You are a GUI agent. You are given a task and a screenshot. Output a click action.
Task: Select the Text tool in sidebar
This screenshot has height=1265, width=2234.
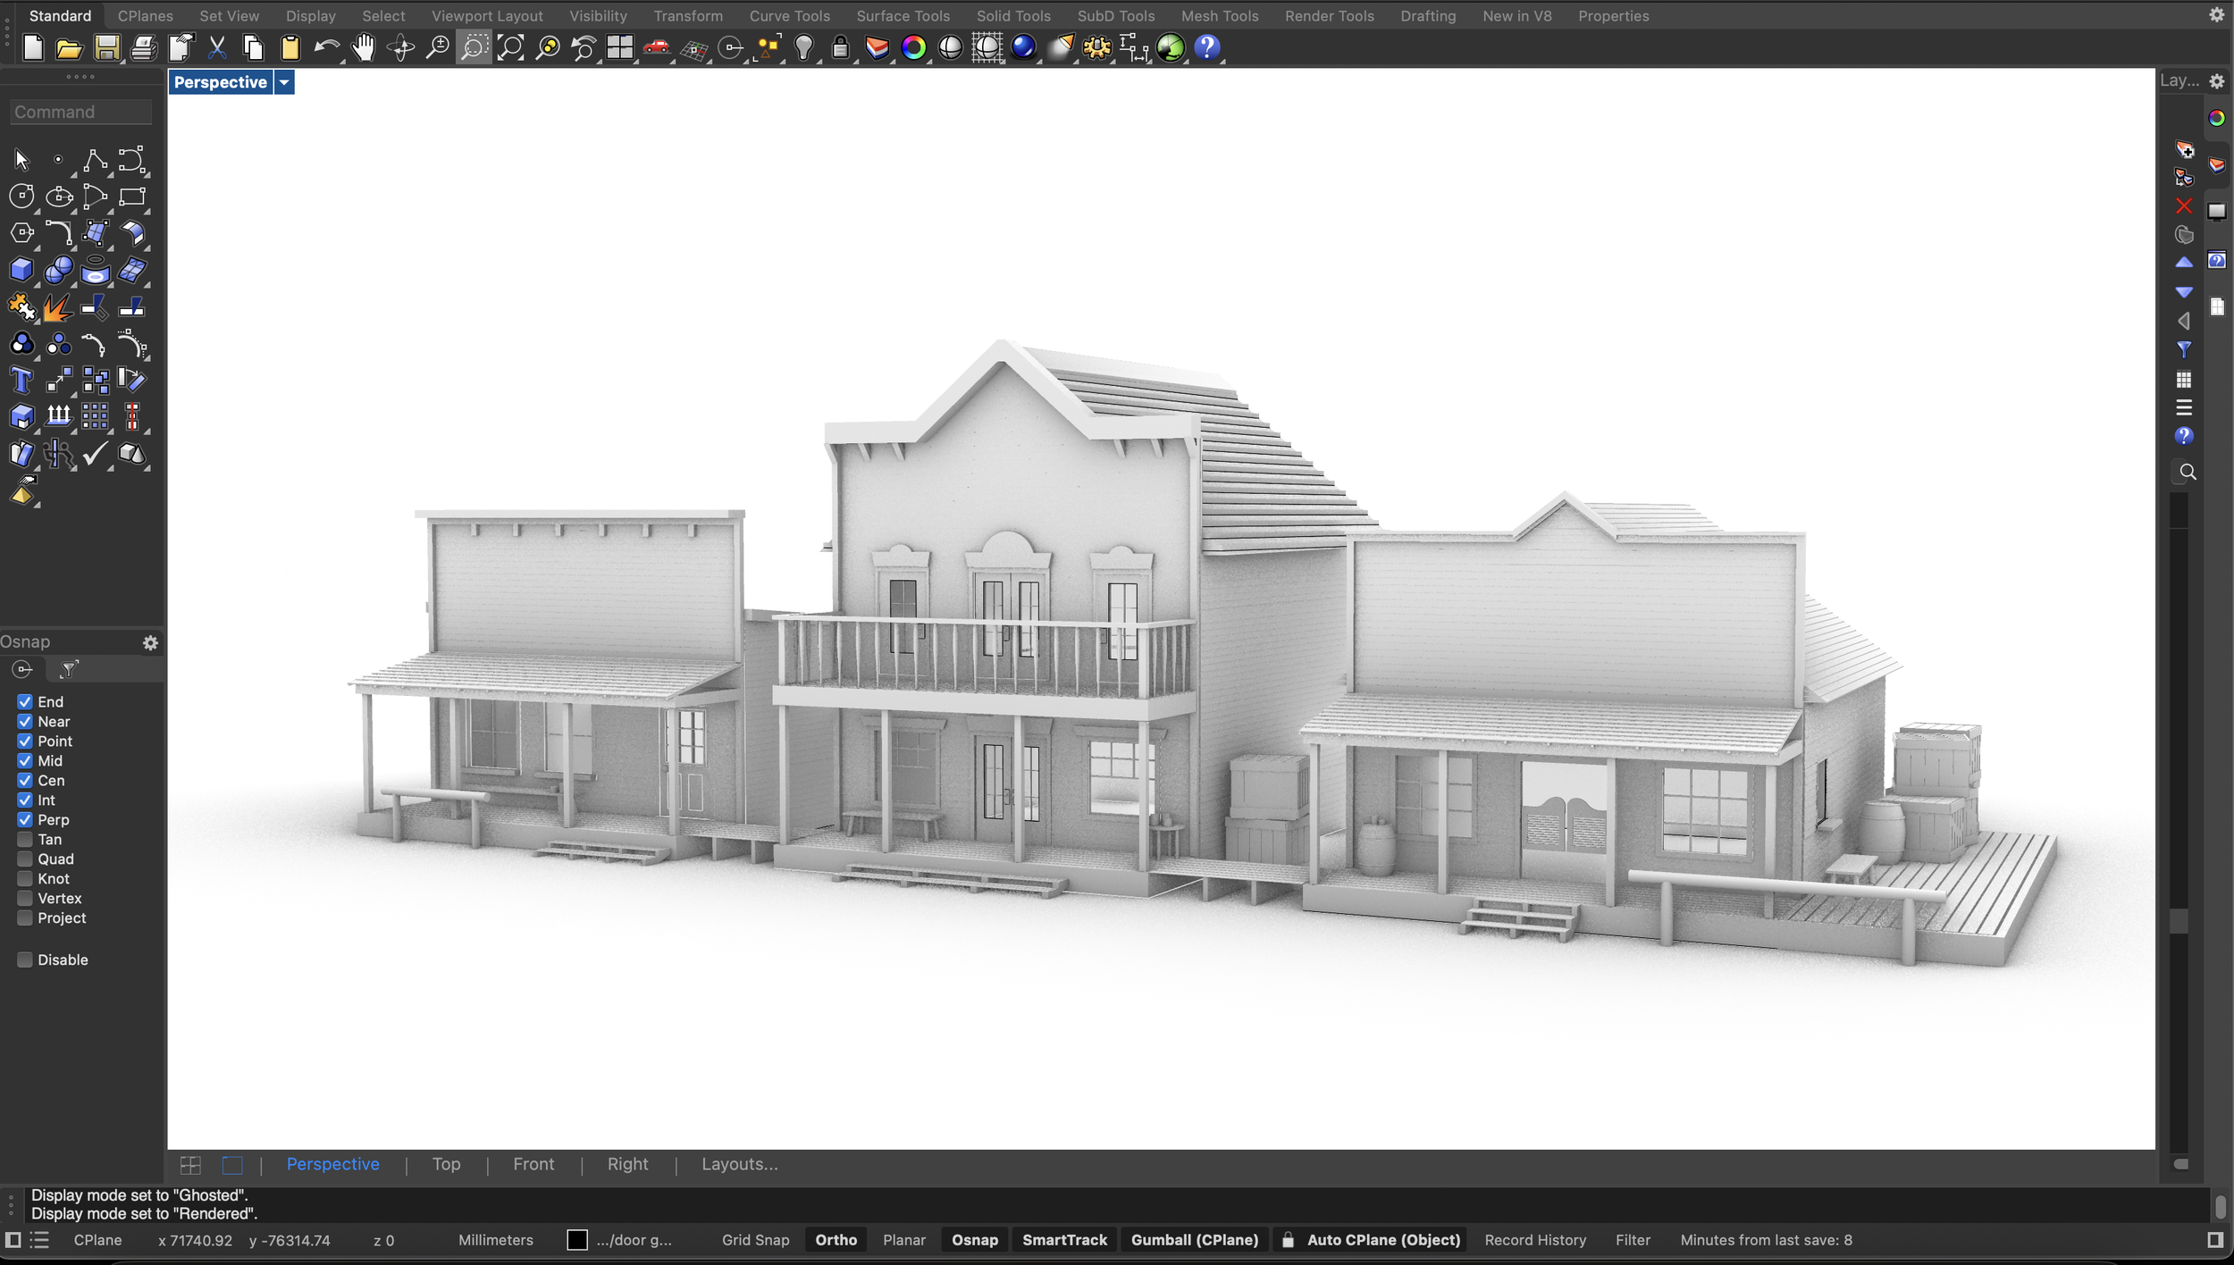coord(21,381)
